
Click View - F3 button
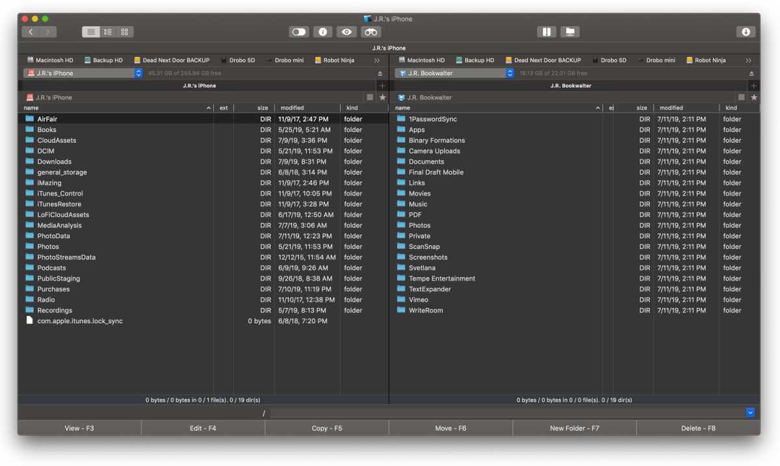79,428
